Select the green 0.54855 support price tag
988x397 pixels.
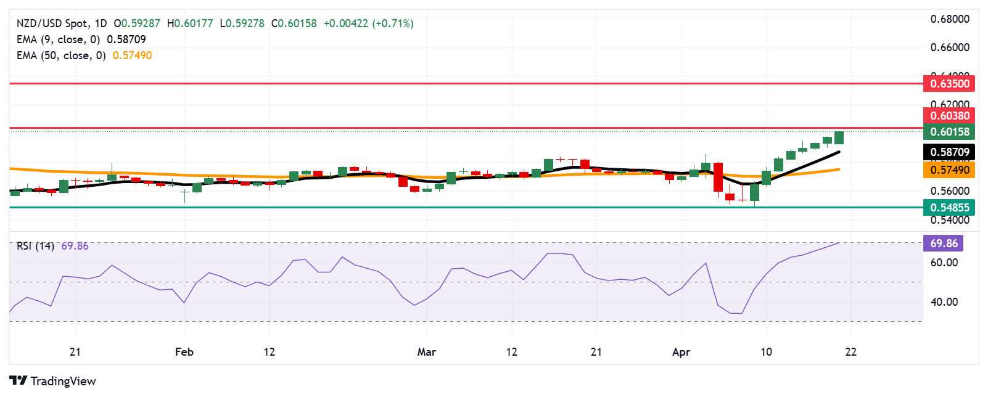coord(949,207)
